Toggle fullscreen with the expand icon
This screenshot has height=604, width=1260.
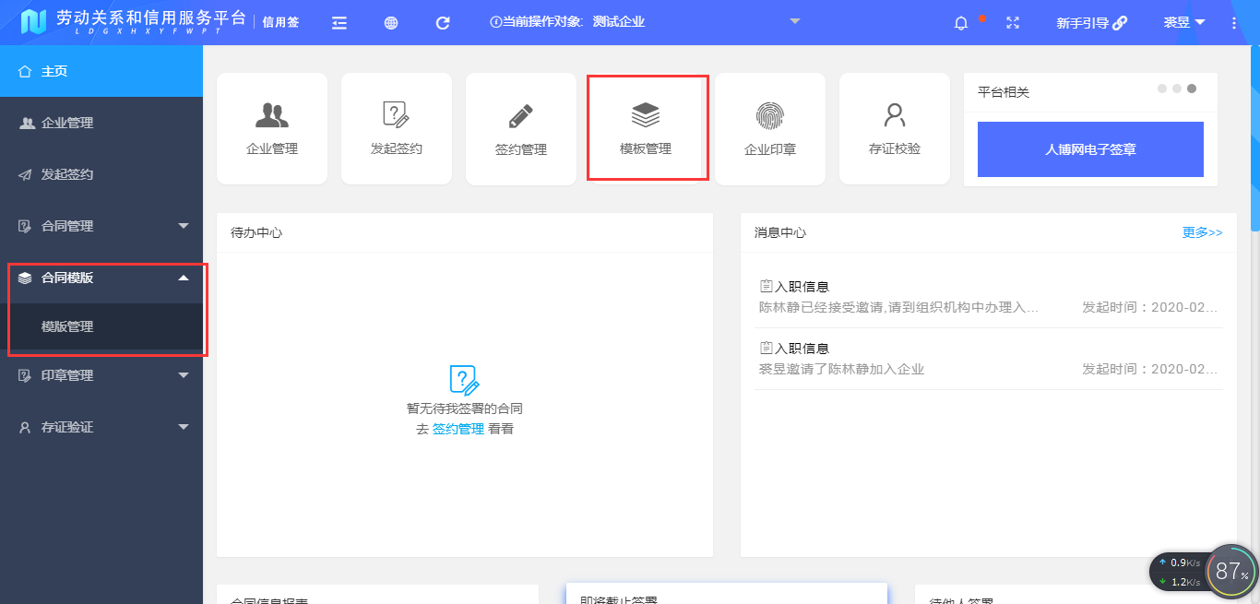1012,22
